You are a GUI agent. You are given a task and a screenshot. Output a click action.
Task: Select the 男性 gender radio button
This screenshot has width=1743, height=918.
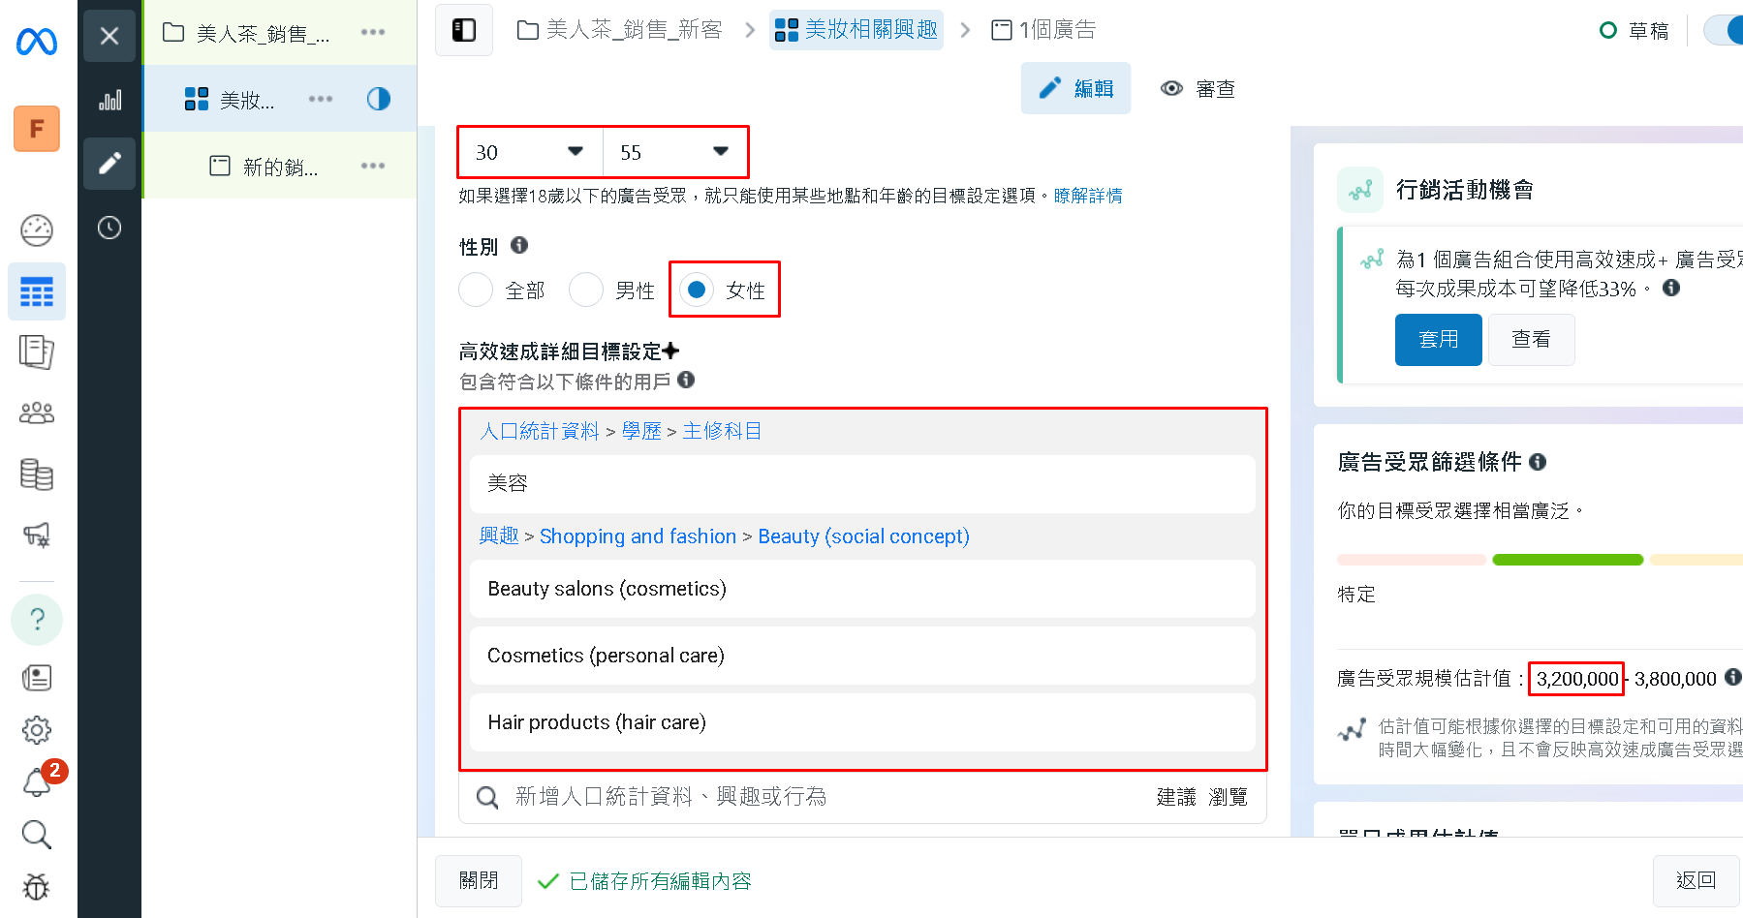coord(586,290)
